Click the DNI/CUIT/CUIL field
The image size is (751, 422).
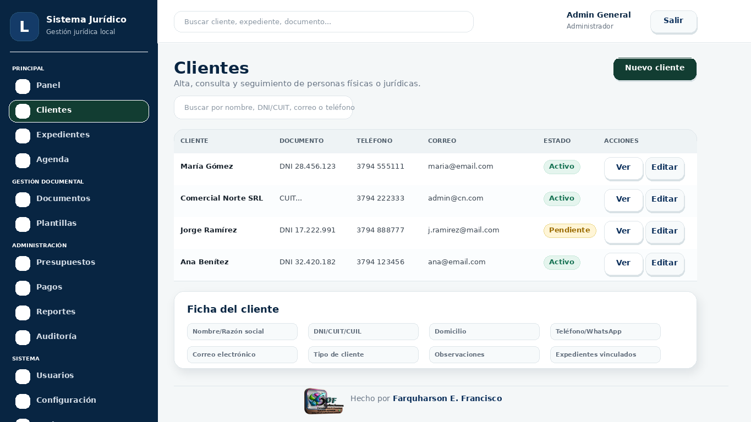[x=363, y=331]
